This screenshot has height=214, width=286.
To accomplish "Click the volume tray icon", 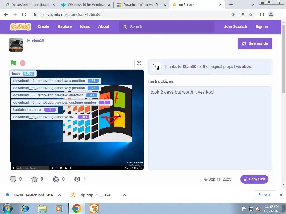I will pos(258,209).
